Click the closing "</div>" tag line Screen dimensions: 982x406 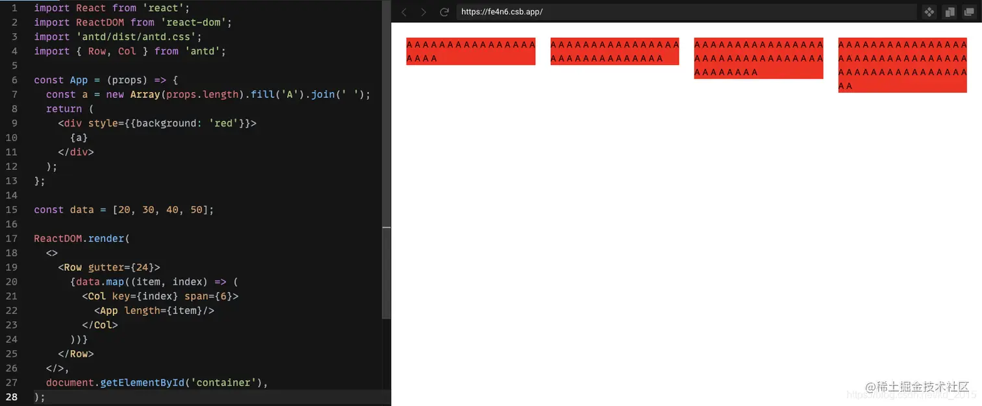pyautogui.click(x=76, y=152)
